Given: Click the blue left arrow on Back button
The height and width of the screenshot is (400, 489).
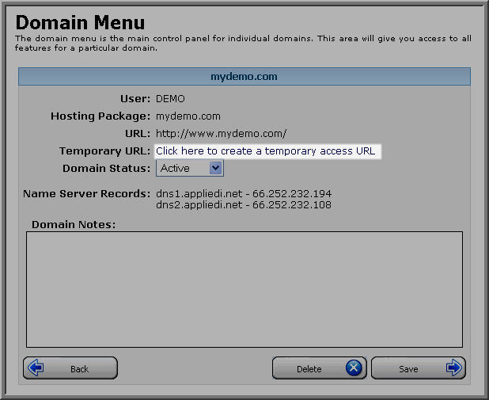Looking at the screenshot, I should click(36, 368).
